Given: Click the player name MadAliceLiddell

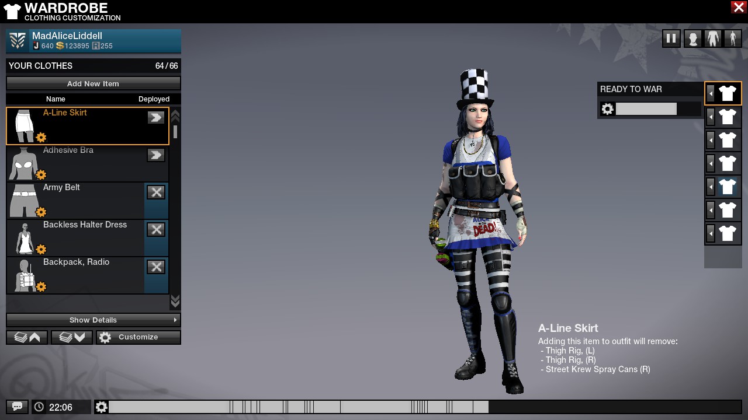Looking at the screenshot, I should tap(67, 36).
